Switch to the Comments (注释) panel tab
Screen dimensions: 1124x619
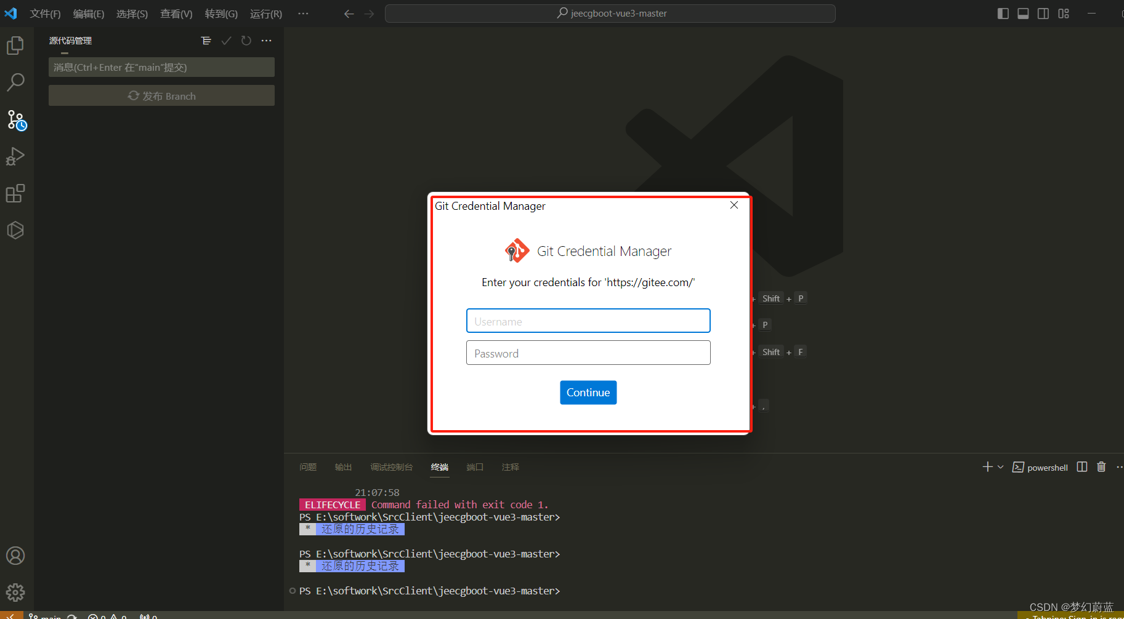(x=510, y=467)
